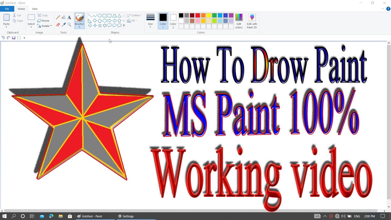Screen dimensions: 391x220
Task: Open File Explorer from the taskbar
Action: [60, 216]
